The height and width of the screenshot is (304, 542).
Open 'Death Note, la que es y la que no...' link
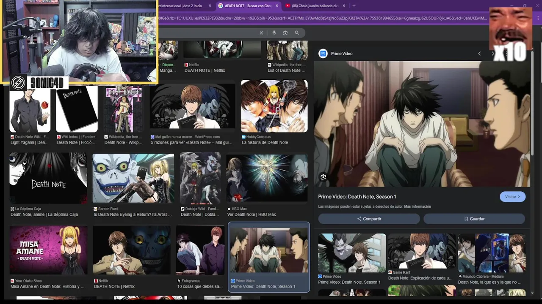click(x=490, y=282)
